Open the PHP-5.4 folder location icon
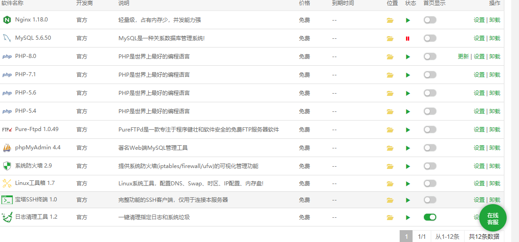 tap(390, 111)
